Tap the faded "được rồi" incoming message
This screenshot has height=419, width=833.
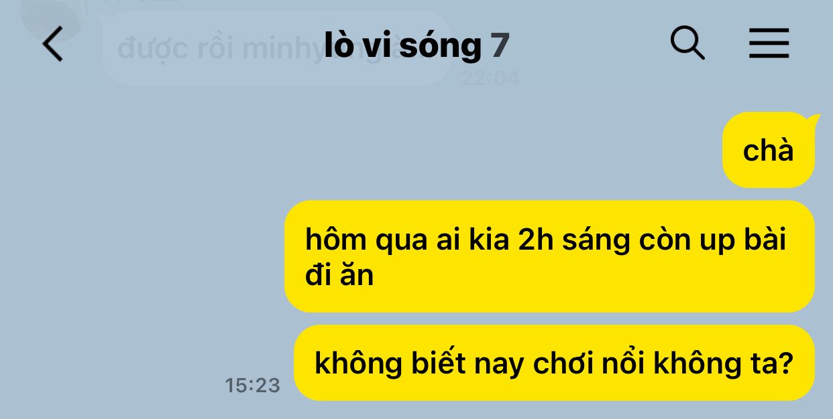pos(276,48)
